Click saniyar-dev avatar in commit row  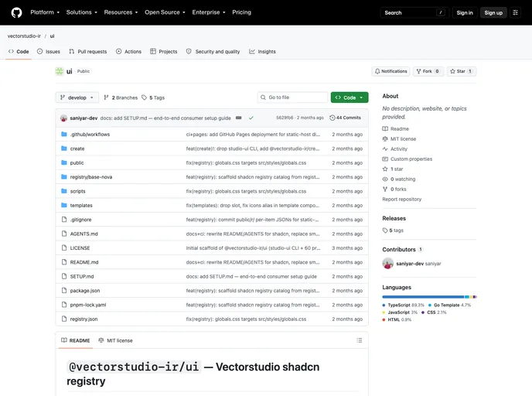point(63,118)
